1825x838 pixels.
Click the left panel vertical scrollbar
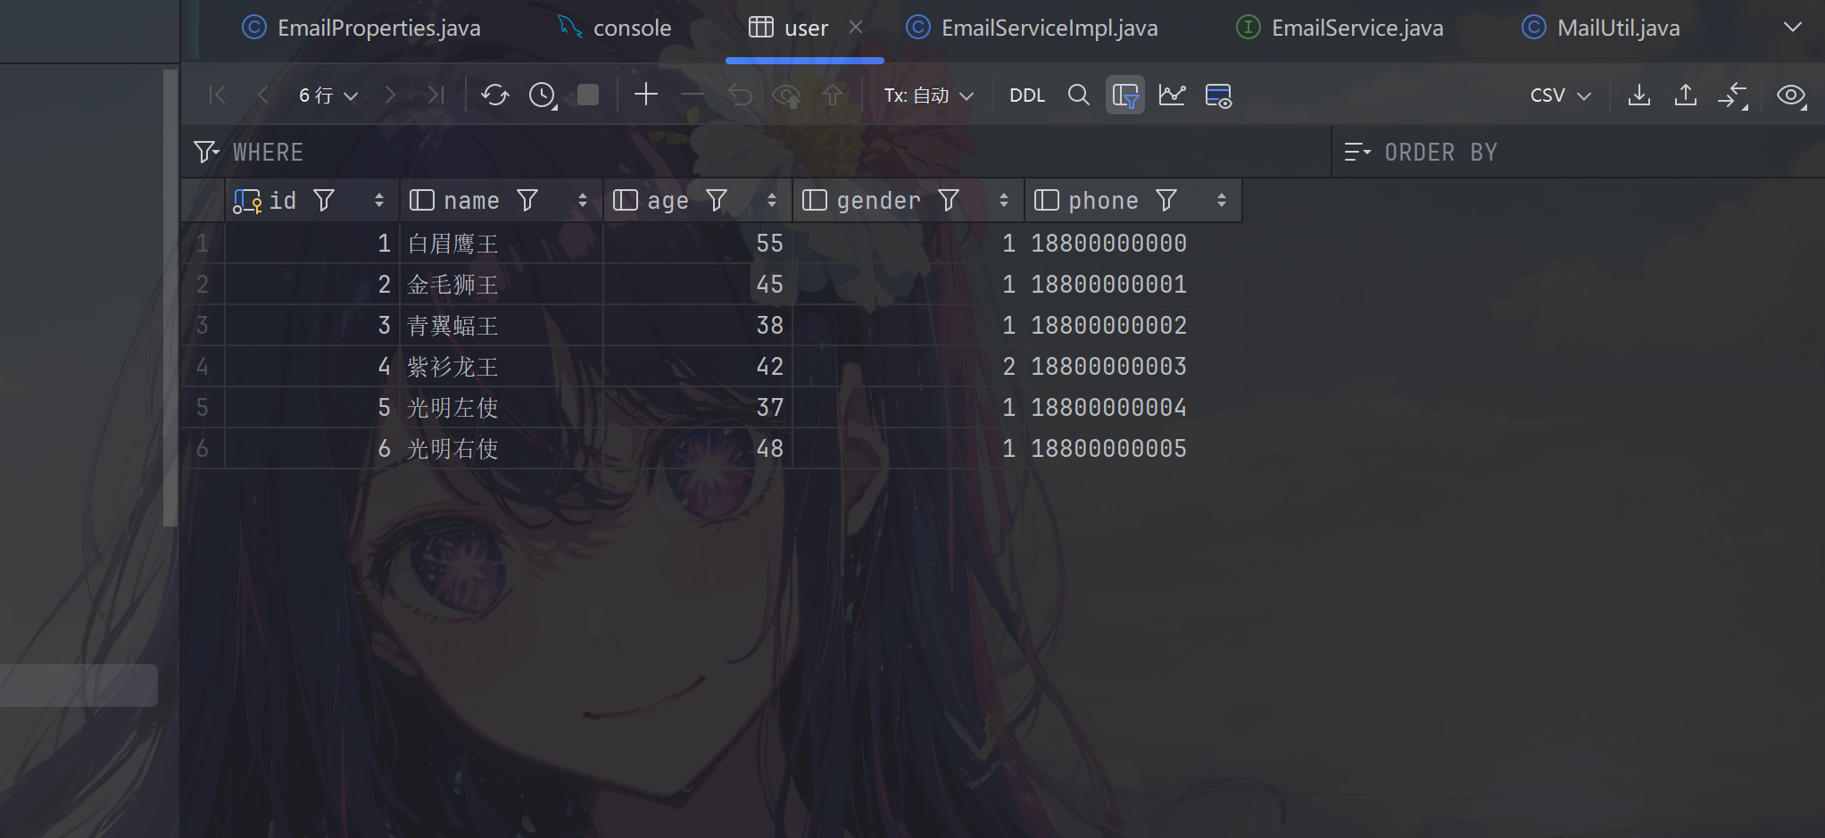pyautogui.click(x=170, y=297)
